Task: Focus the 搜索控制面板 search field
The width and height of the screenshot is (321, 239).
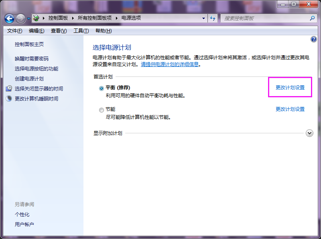Action: click(x=268, y=18)
